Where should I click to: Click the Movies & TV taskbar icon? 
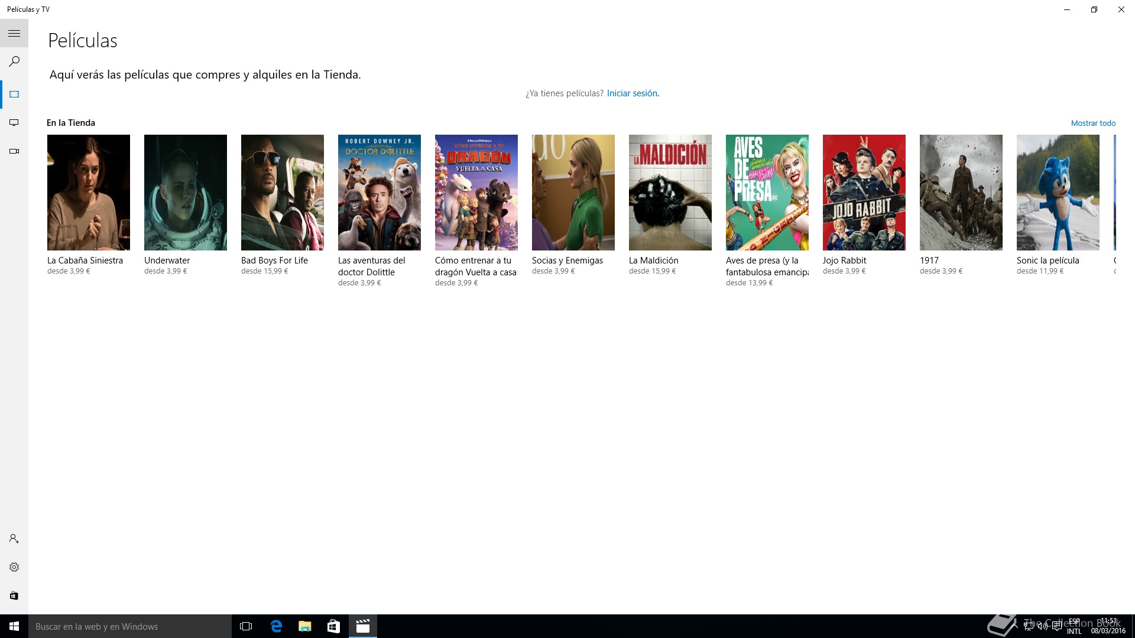click(x=363, y=626)
